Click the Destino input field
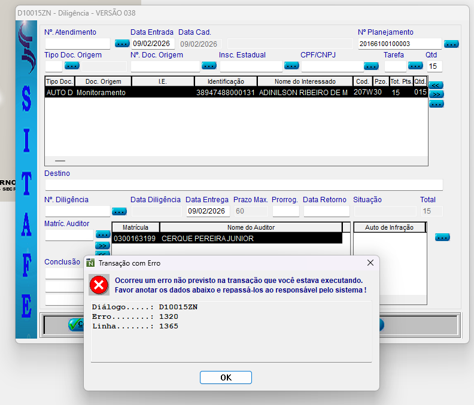The height and width of the screenshot is (405, 474). pyautogui.click(x=244, y=185)
